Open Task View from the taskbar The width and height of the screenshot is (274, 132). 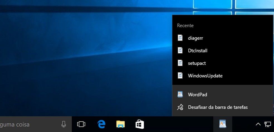(x=81, y=124)
